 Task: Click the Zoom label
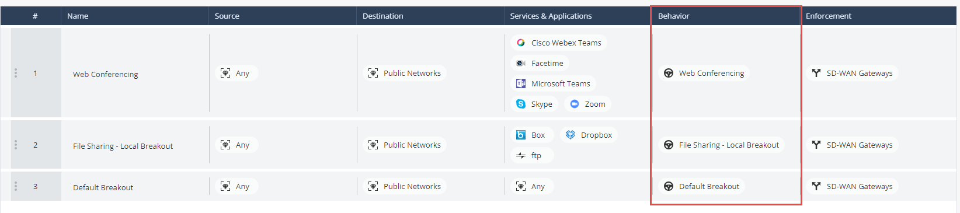(595, 104)
